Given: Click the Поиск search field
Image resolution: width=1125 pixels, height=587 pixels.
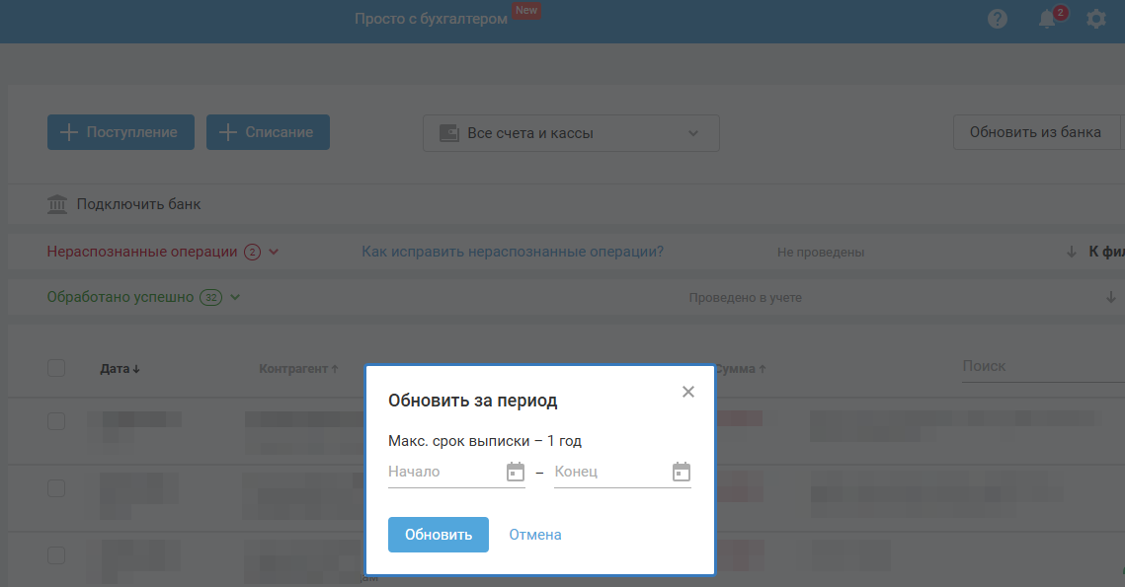Looking at the screenshot, I should pos(1043,366).
